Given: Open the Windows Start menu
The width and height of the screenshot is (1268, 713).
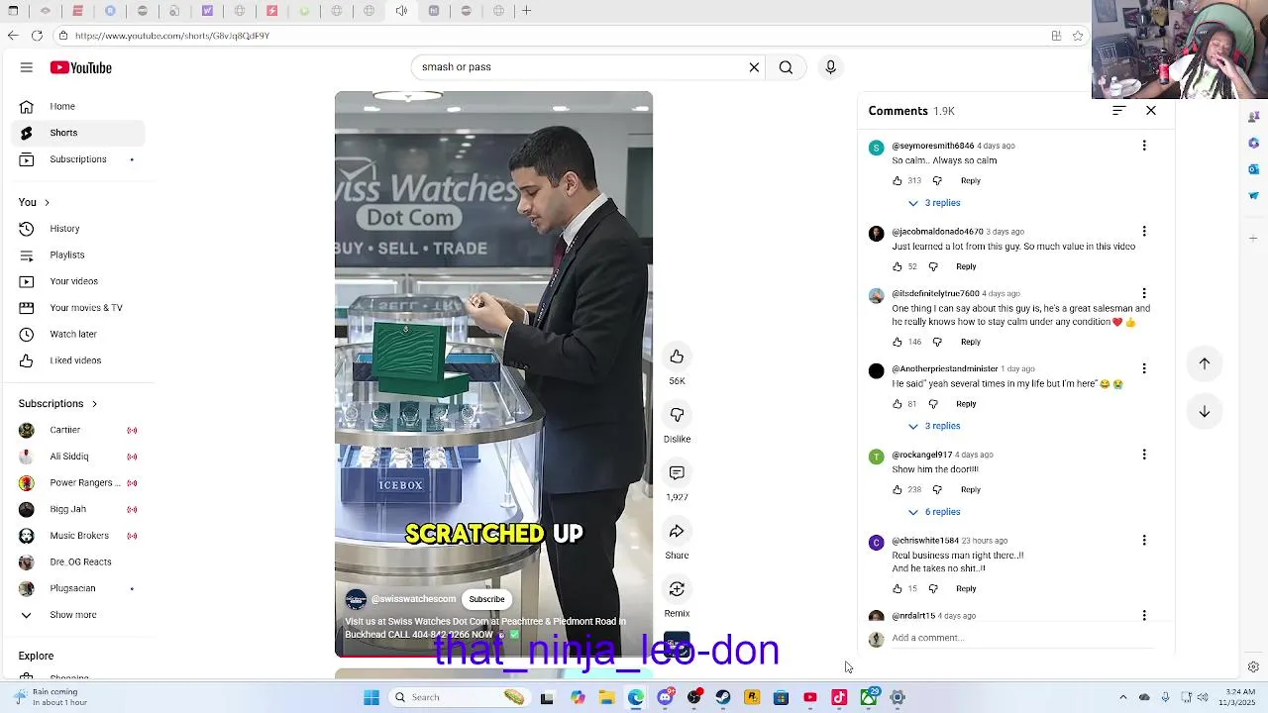Looking at the screenshot, I should [371, 697].
